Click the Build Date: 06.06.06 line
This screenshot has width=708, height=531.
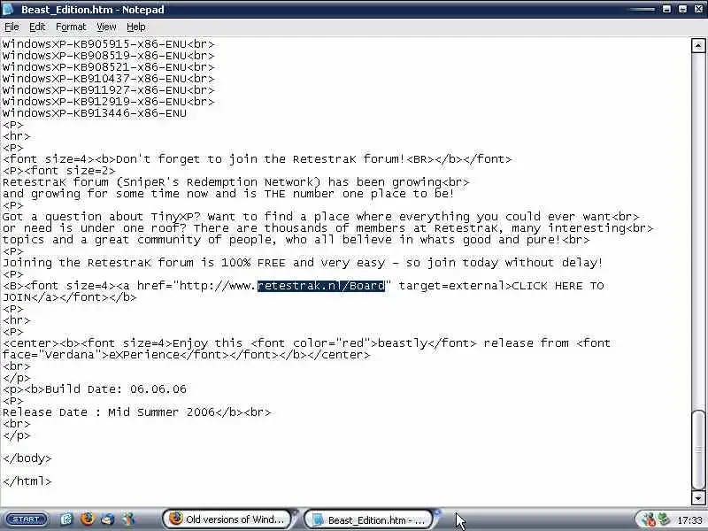pos(95,389)
